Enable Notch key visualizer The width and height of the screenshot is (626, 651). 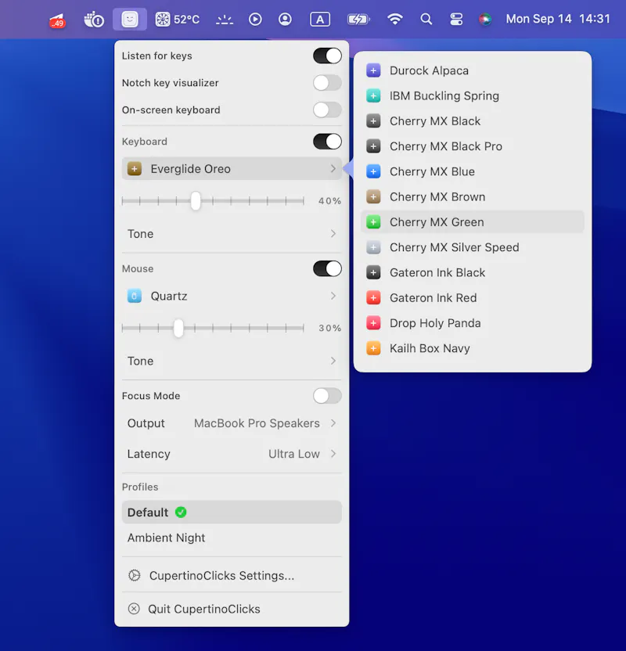click(327, 83)
